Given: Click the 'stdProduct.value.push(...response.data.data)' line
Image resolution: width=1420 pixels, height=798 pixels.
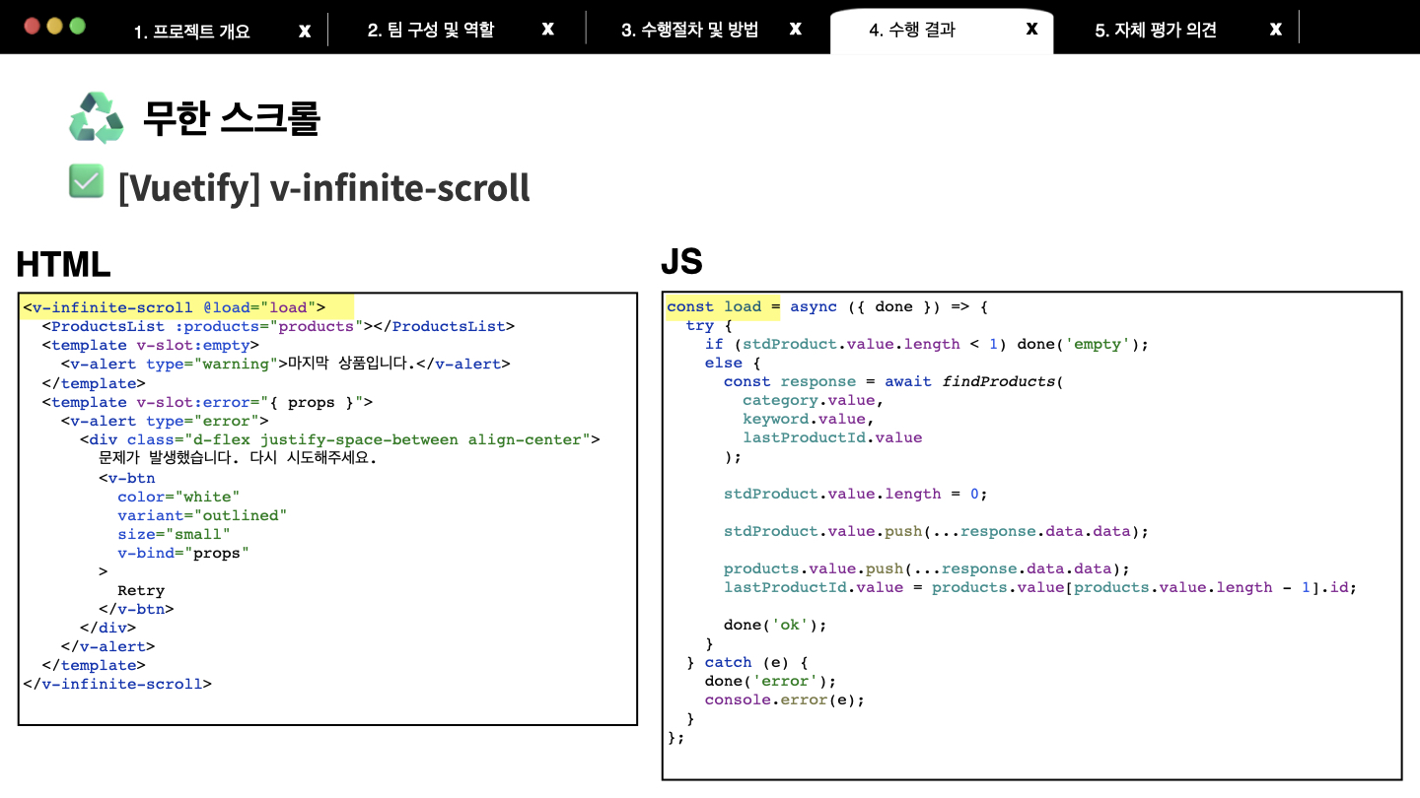Looking at the screenshot, I should tap(937, 531).
